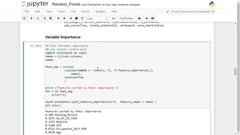Image resolution: width=240 pixels, height=135 pixels.
Task: Click the gift icon in toolbar
Action: point(147,18)
